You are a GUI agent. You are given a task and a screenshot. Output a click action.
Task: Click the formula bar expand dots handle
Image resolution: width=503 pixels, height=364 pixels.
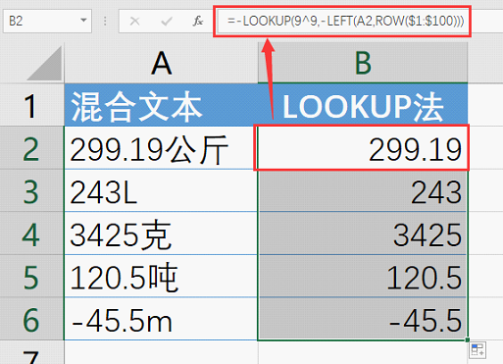105,22
